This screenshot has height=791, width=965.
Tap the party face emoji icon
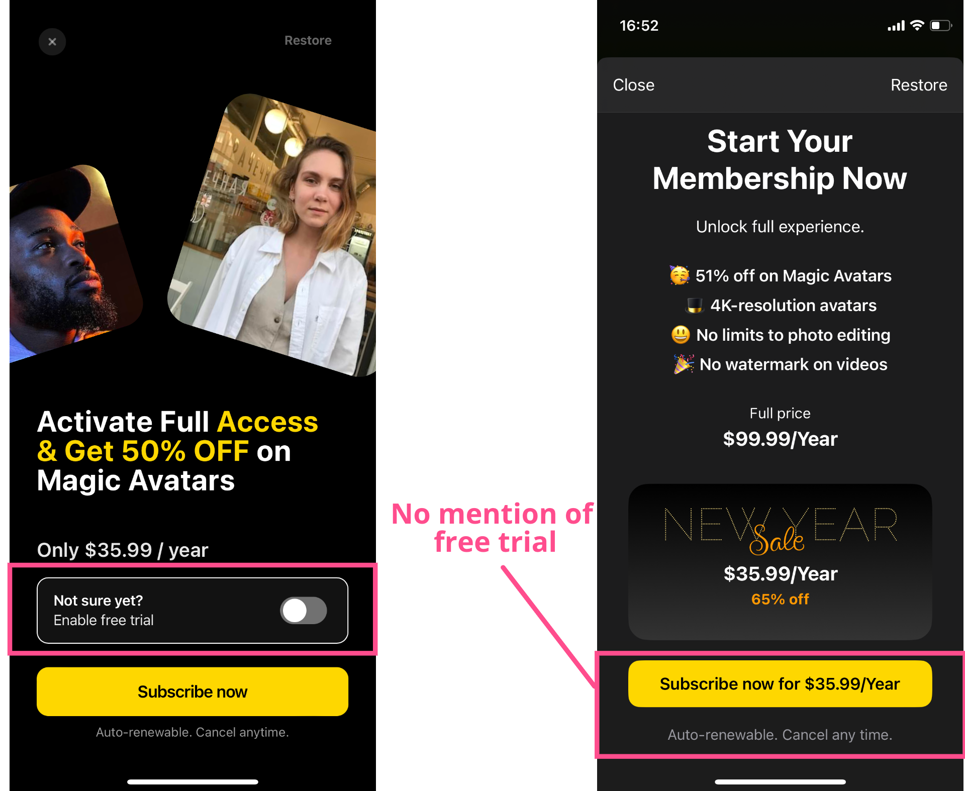tap(680, 275)
